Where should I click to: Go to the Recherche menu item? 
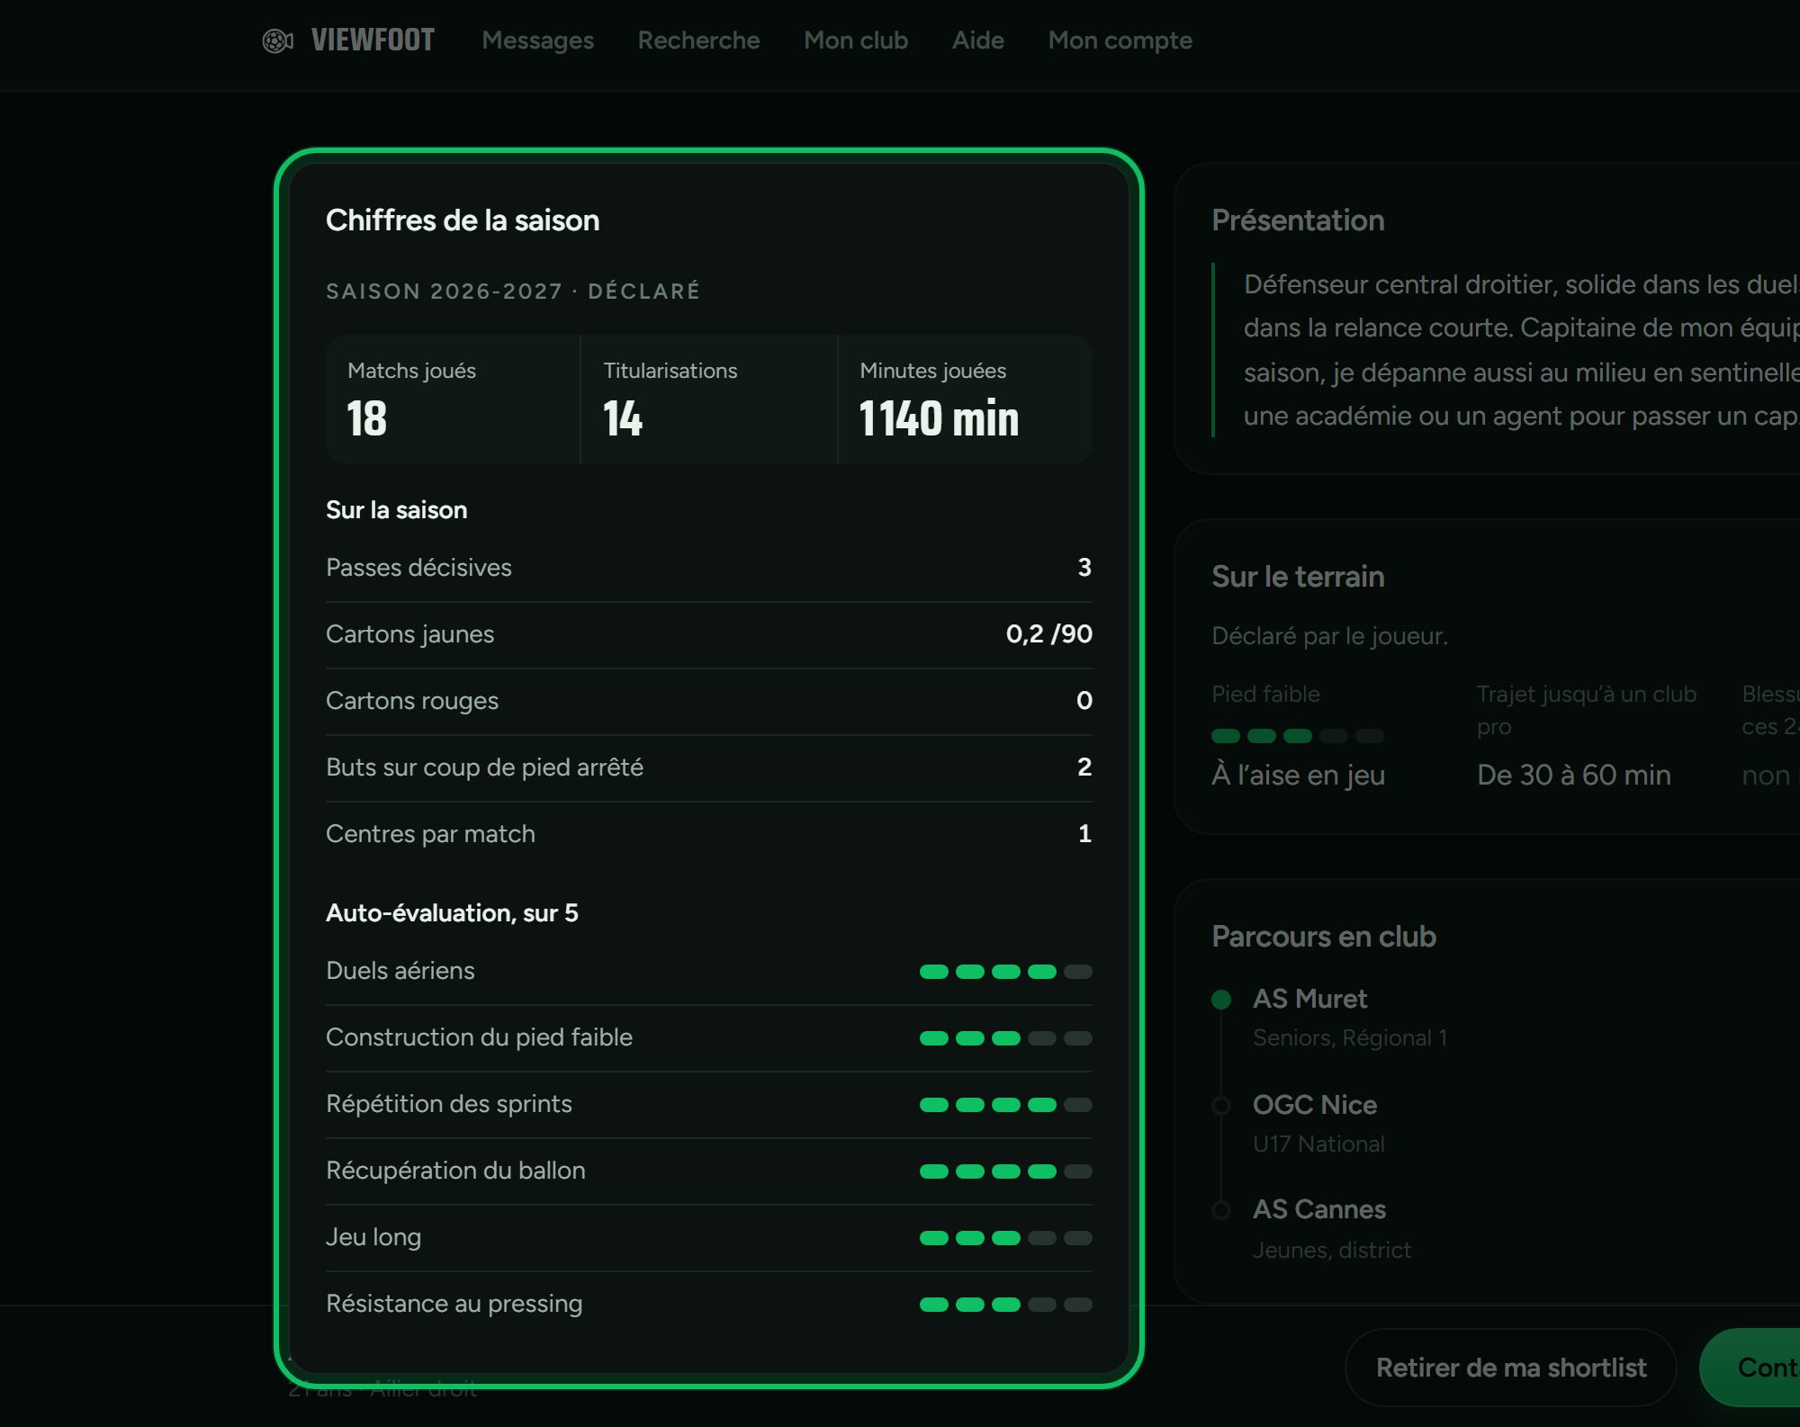click(x=698, y=40)
